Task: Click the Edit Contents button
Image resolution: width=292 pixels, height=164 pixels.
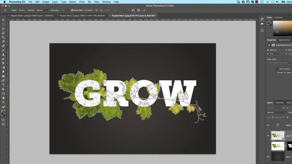Action: [284, 69]
